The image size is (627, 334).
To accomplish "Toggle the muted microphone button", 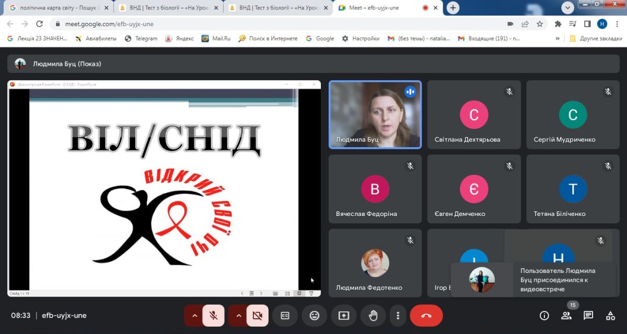I will coord(213,316).
